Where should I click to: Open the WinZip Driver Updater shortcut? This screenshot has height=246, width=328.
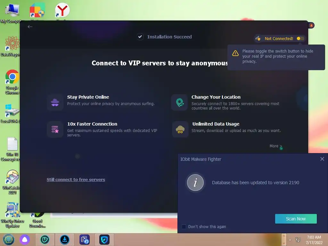12,215
